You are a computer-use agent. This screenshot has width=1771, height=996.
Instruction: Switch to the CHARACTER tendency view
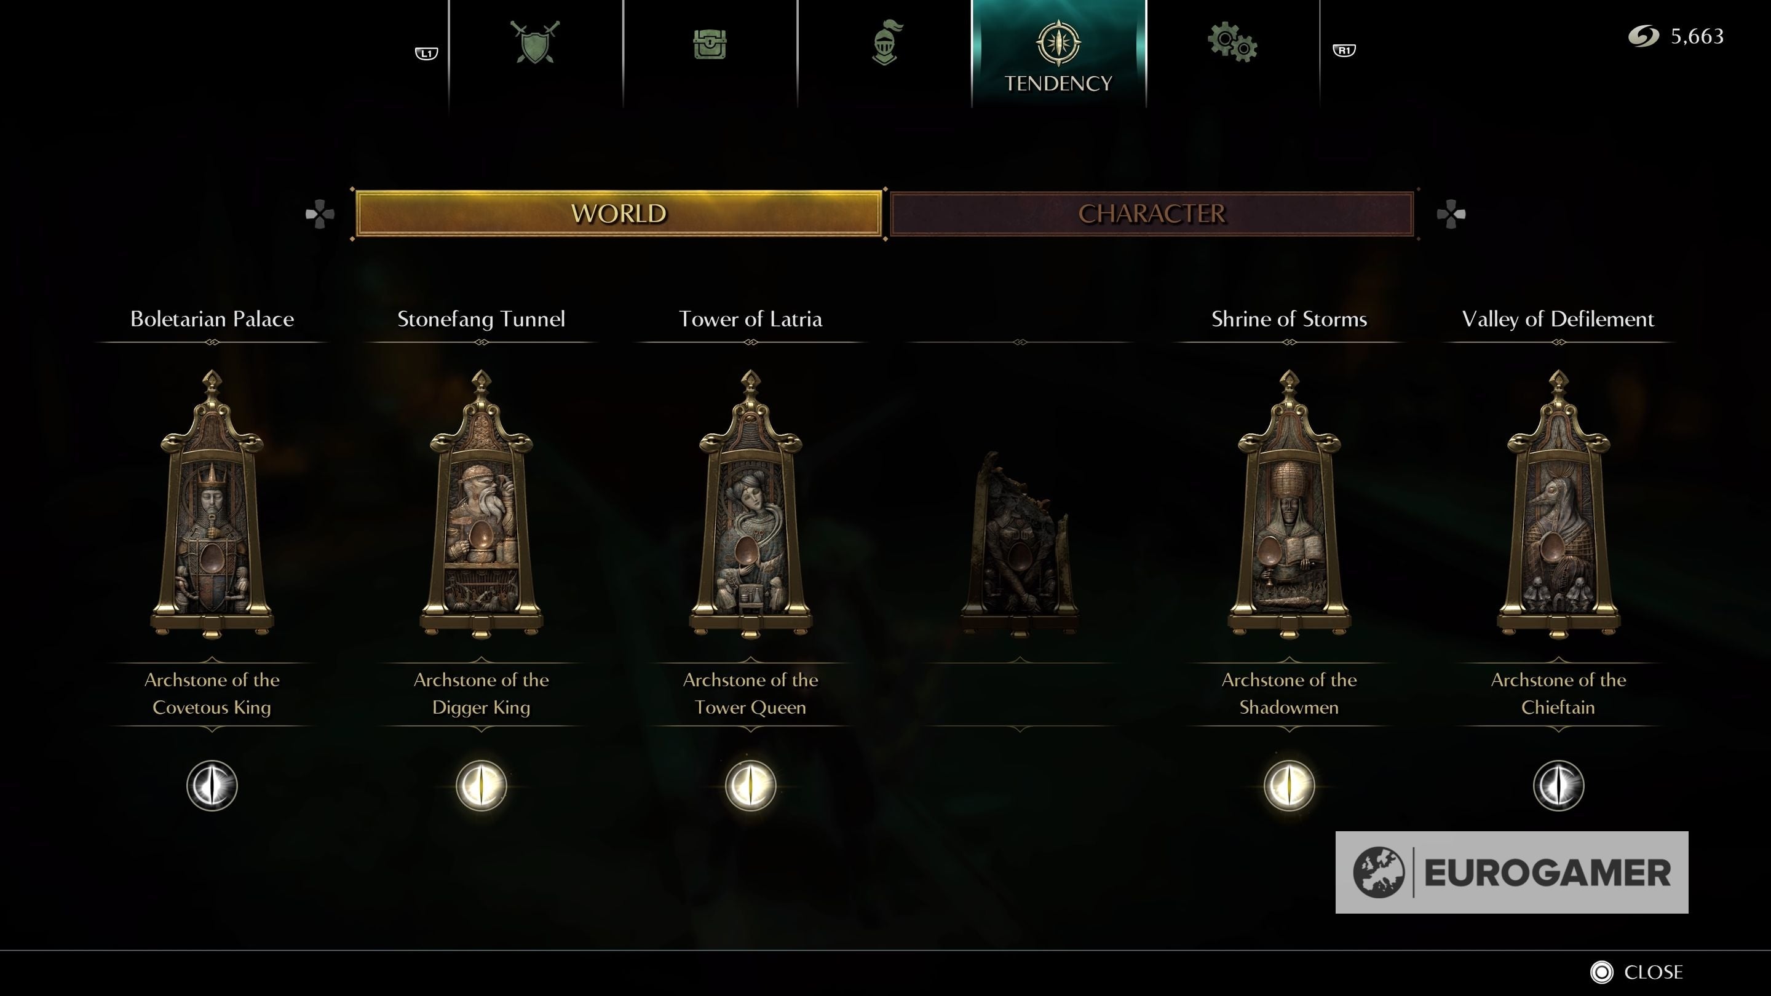(1152, 214)
